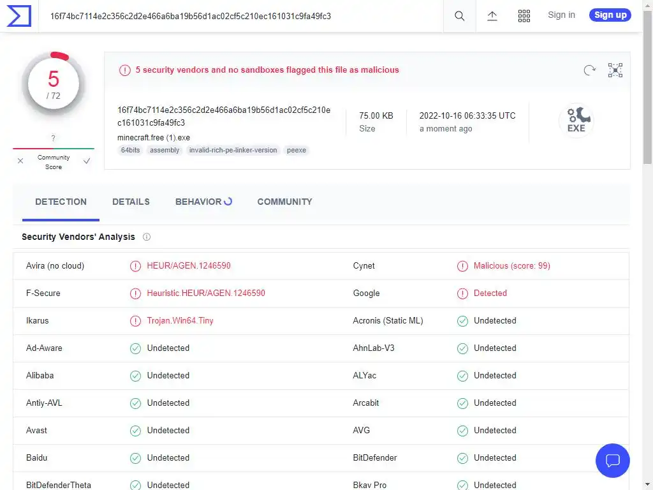Viewport: 653px width, 490px height.
Task: Click the graph similarity icon
Action: [x=615, y=70]
